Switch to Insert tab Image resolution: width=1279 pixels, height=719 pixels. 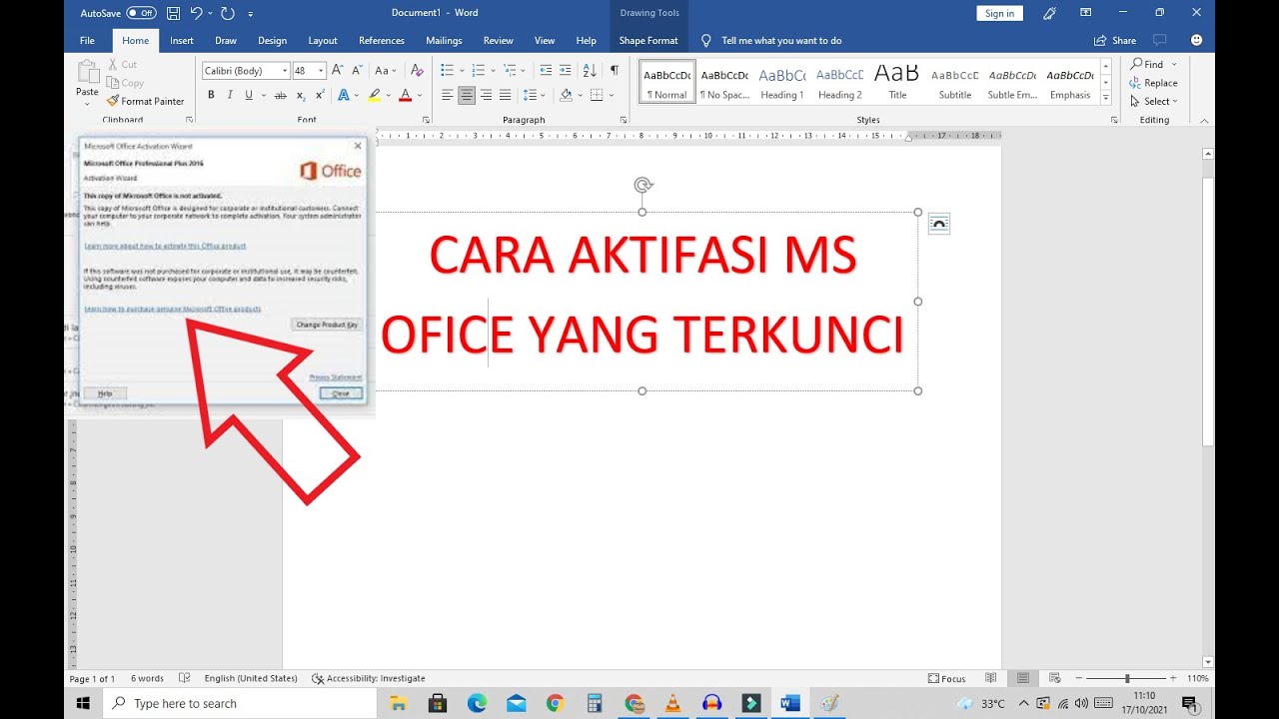[x=182, y=41]
